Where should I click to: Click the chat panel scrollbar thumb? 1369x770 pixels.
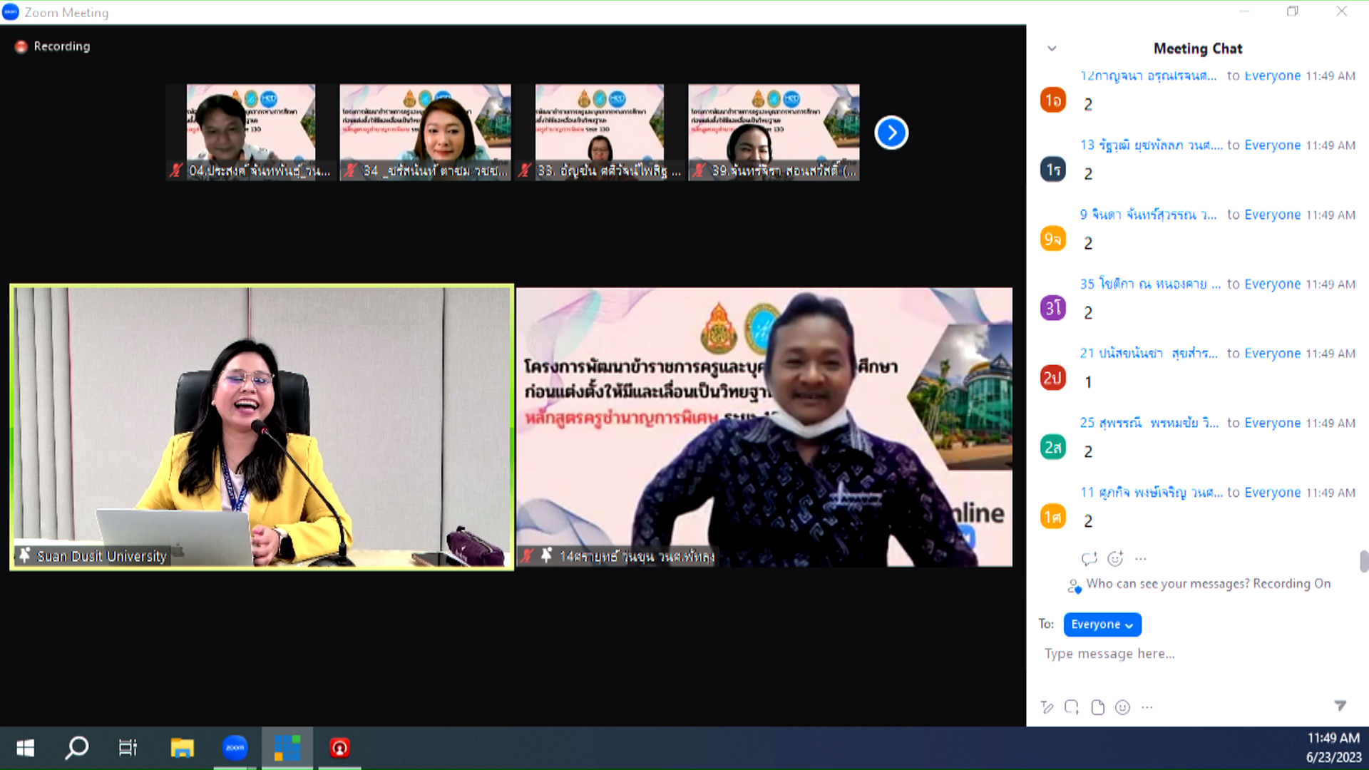[x=1363, y=561]
